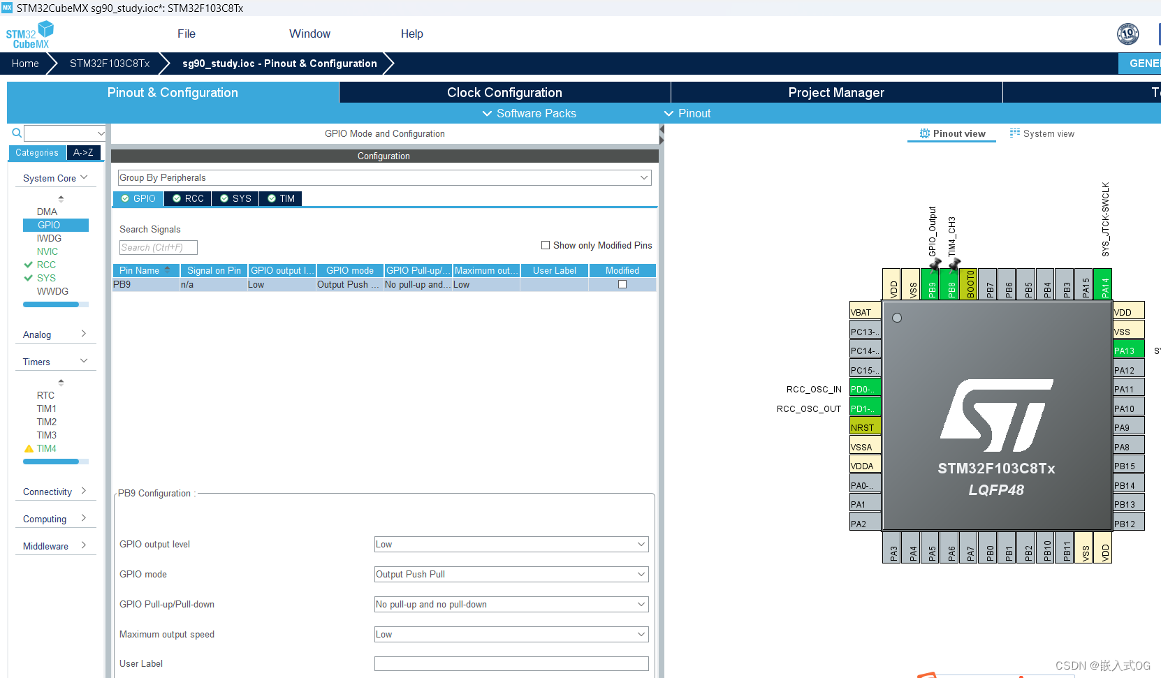Expand the Pinout dropdown menu

(x=687, y=113)
